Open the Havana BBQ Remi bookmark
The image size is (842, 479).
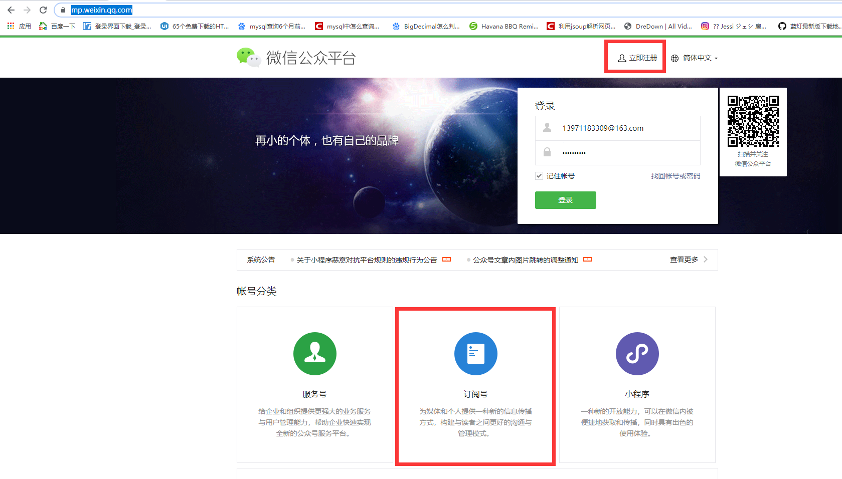click(504, 26)
